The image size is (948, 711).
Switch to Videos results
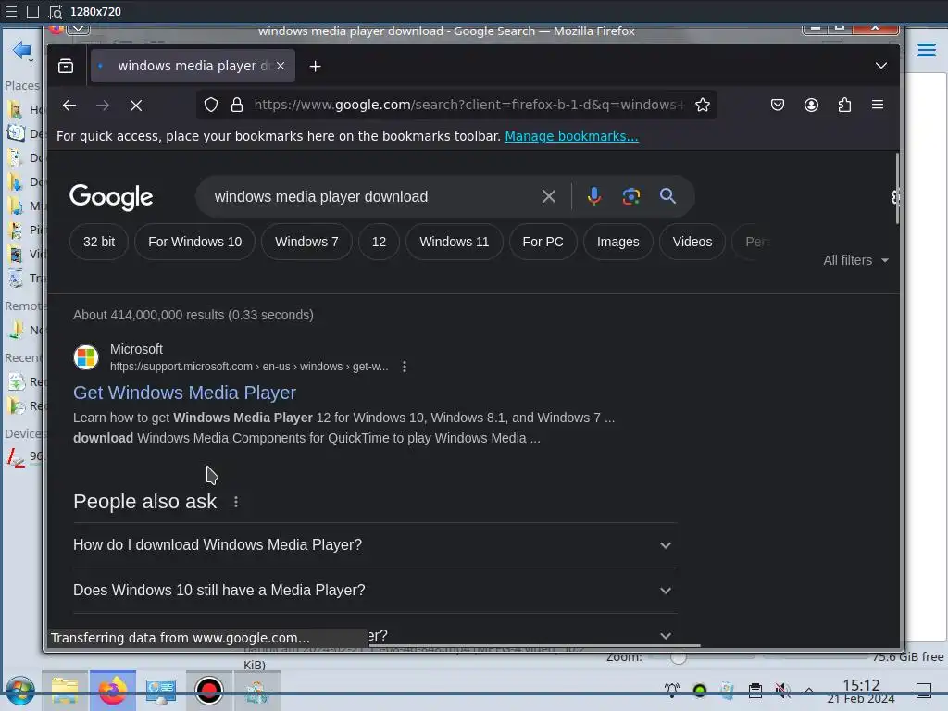(692, 242)
